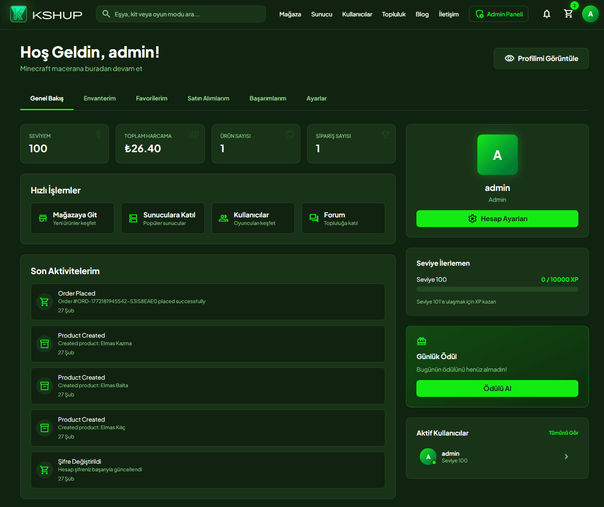This screenshot has height=507, width=604.
Task: Click the Profilimi Görüntüle button
Action: [541, 58]
